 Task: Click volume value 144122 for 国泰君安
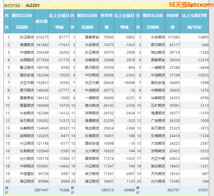point(42,98)
